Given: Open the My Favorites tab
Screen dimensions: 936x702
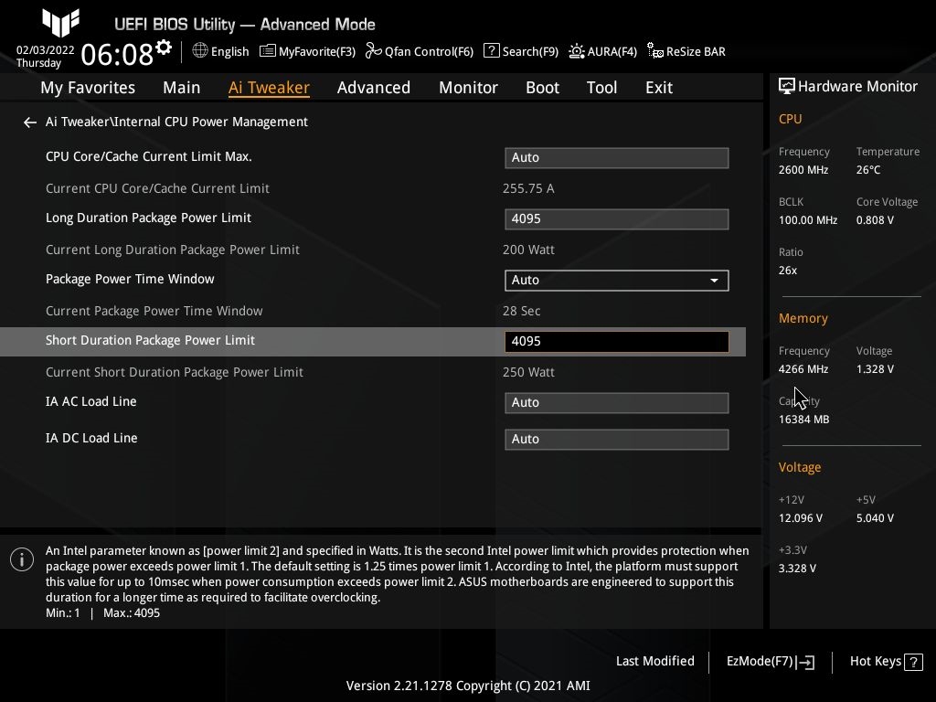Looking at the screenshot, I should [x=88, y=88].
